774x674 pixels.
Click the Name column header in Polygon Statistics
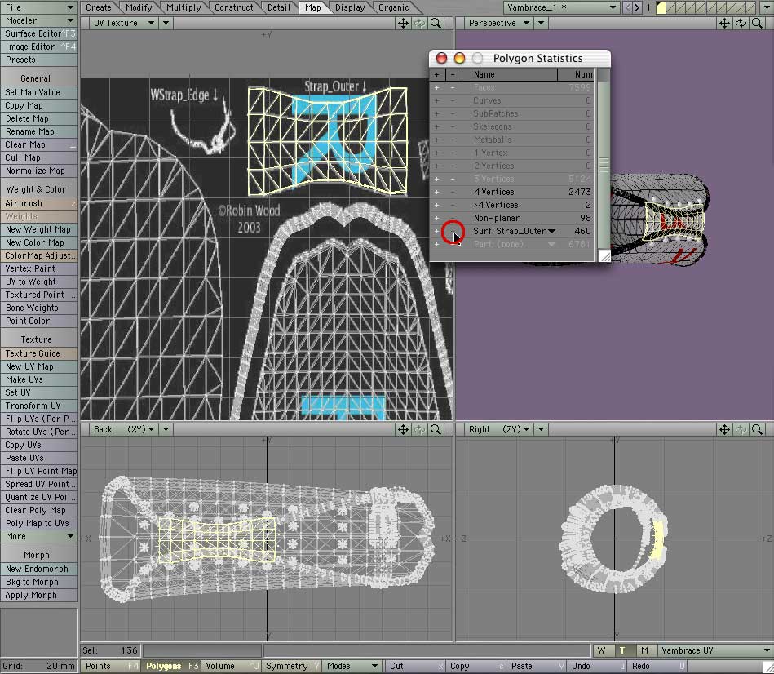coord(510,74)
